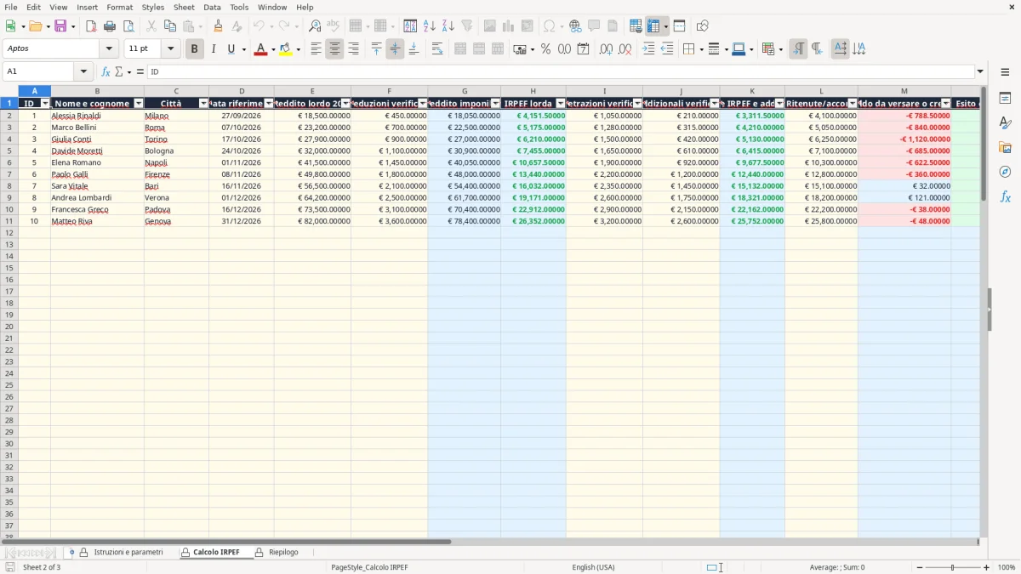This screenshot has width=1021, height=574.
Task: Open the Draw Functions shapes icon
Action: [x=703, y=26]
